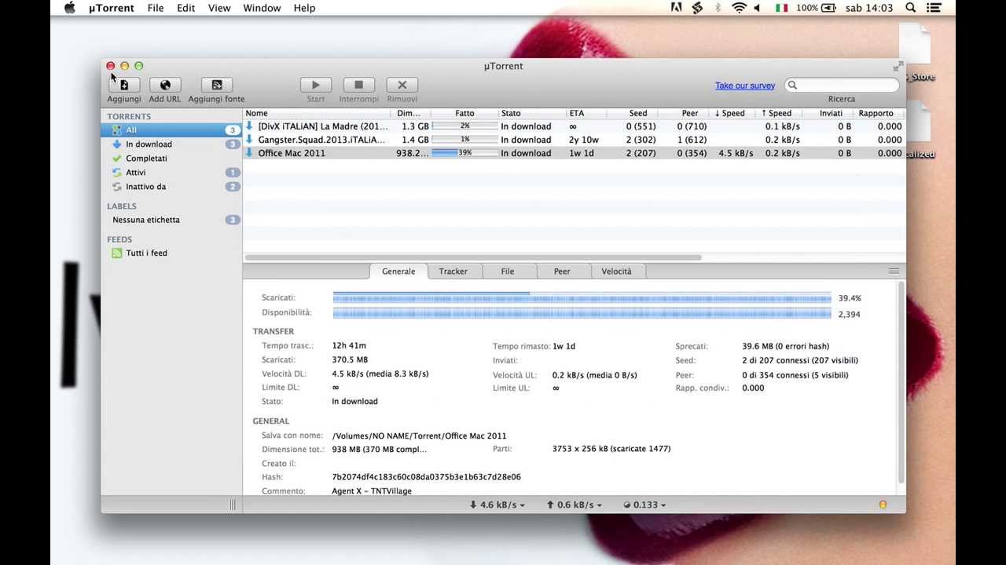This screenshot has width=1006, height=565.
Task: Open ratio 0.133 status dropdown
Action: pos(644,505)
